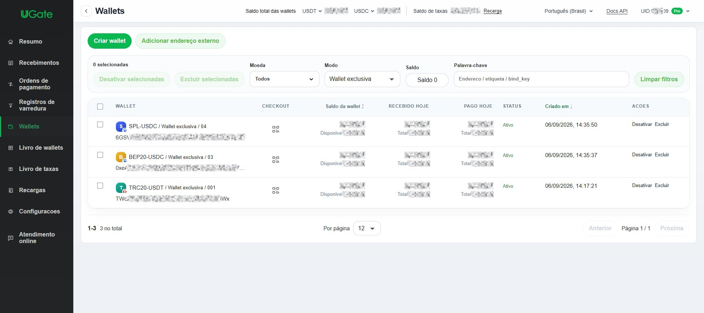
Task: Click the Configuracoes gear icon
Action: 11,212
